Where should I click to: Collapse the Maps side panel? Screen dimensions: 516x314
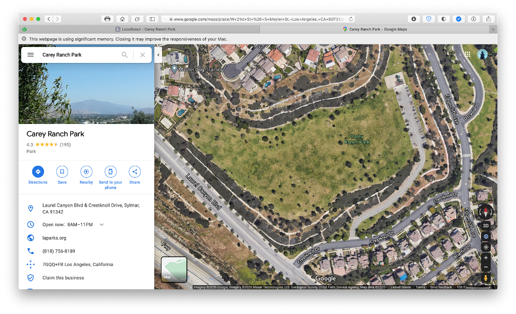158,55
